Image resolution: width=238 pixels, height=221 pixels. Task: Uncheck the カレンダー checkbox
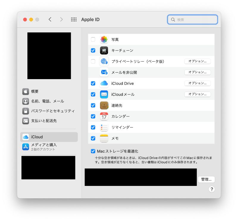(x=93, y=116)
